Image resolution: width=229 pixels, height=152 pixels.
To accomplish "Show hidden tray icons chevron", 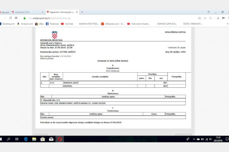I will (x=194, y=139).
